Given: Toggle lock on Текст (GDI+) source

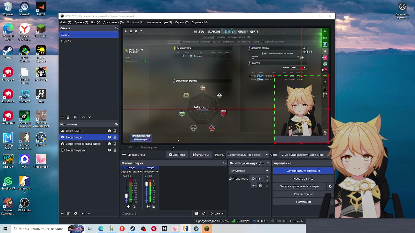Looking at the screenshot, I should pos(115,131).
